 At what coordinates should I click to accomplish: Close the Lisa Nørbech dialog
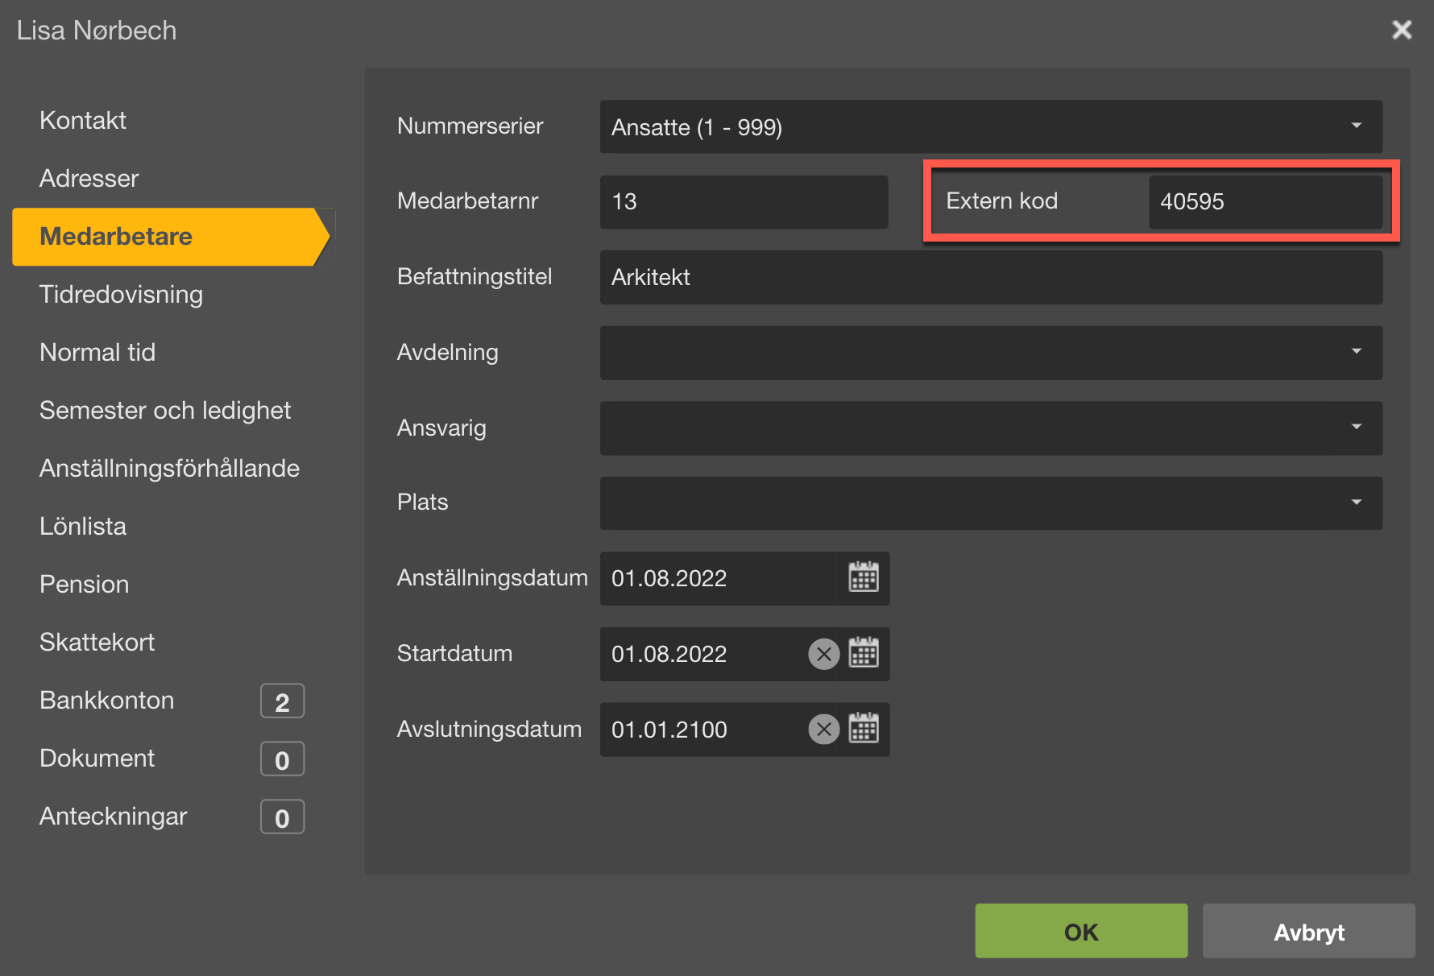tap(1402, 30)
